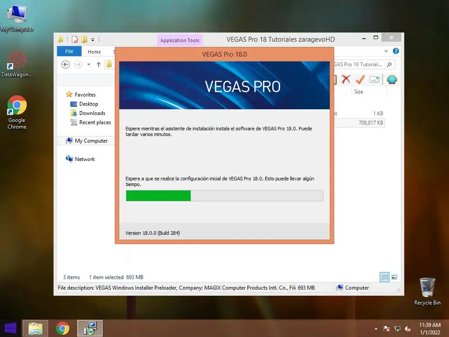The width and height of the screenshot is (449, 337).
Task: Open the My Computer desktop icon
Action: pos(17,18)
